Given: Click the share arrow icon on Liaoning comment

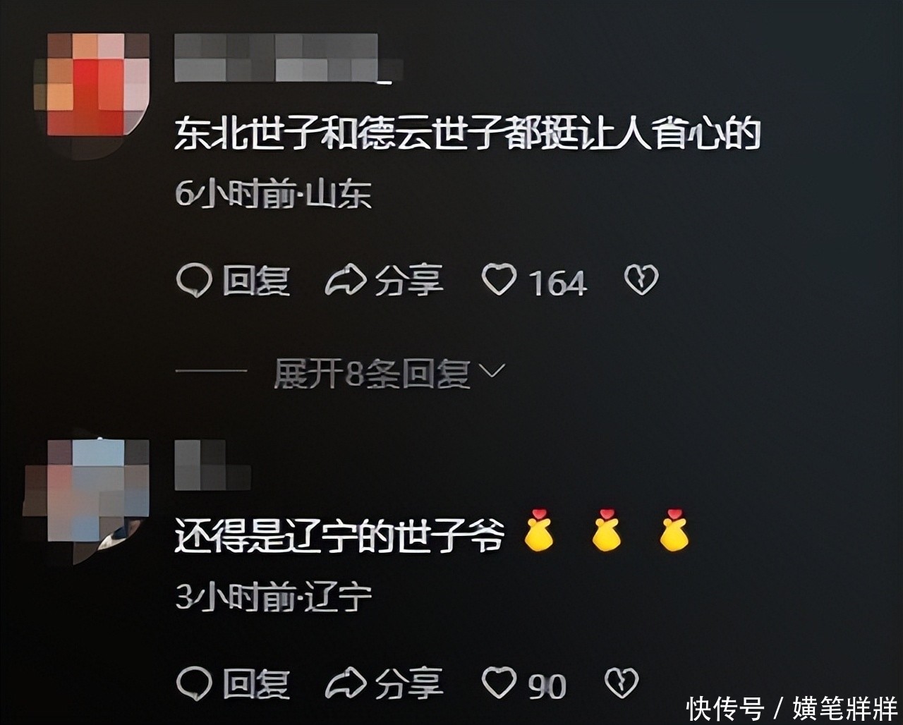Looking at the screenshot, I should (346, 683).
